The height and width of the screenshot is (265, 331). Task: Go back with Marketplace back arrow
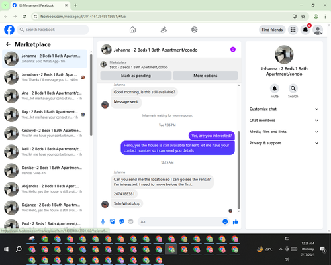point(8,44)
